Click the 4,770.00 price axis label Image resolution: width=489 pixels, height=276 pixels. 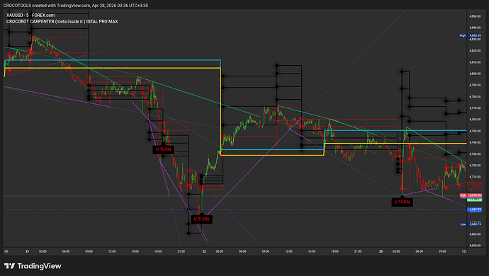[x=475, y=108]
